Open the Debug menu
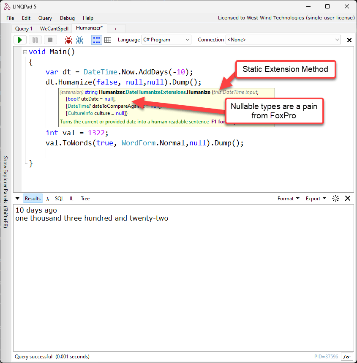The image size is (357, 363). click(67, 18)
